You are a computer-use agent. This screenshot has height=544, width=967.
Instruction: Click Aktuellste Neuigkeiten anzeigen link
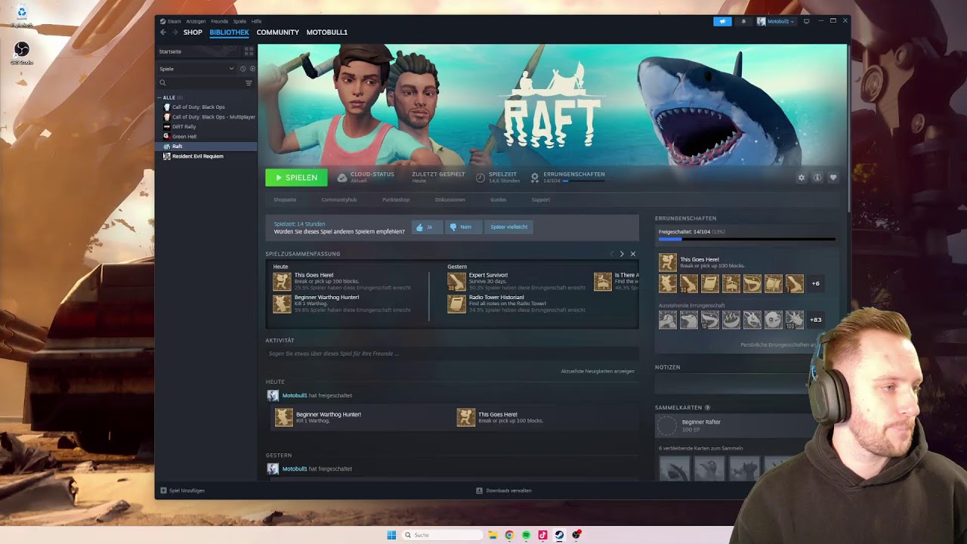[598, 371]
